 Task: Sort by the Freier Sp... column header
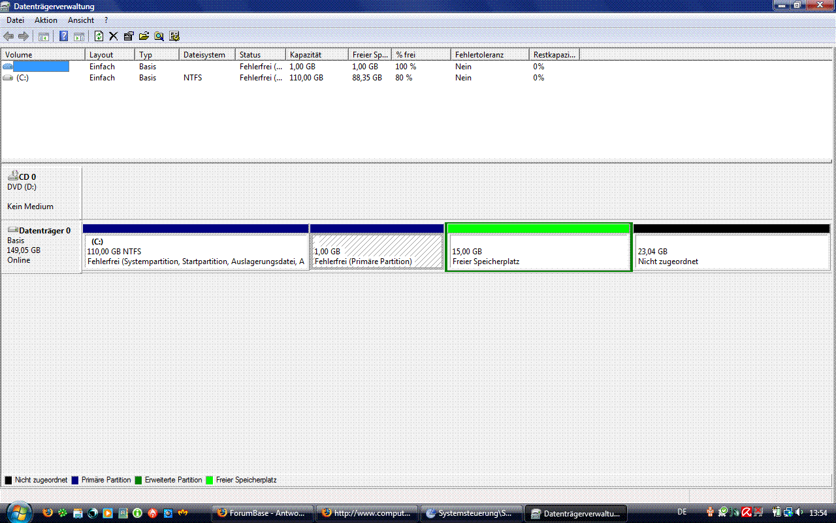coord(370,55)
